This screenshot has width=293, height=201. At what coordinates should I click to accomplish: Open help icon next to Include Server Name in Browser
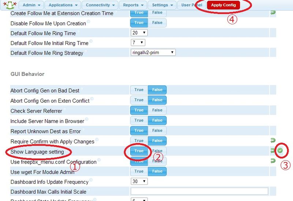pyautogui.click(x=87, y=120)
